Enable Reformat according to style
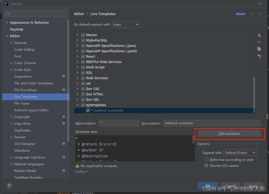Image resolution: width=269 pixels, height=194 pixels. (x=206, y=160)
